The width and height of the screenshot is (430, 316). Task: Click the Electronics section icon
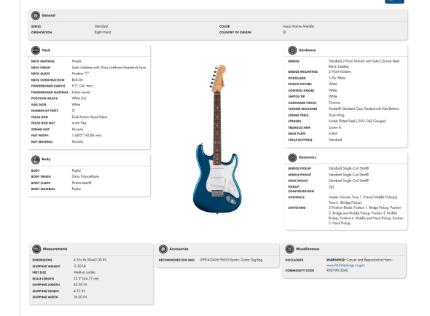pyautogui.click(x=292, y=157)
